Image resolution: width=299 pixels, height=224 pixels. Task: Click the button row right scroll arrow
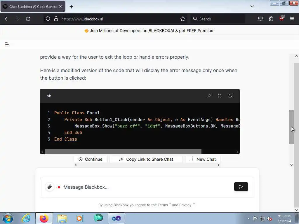click(218, 165)
